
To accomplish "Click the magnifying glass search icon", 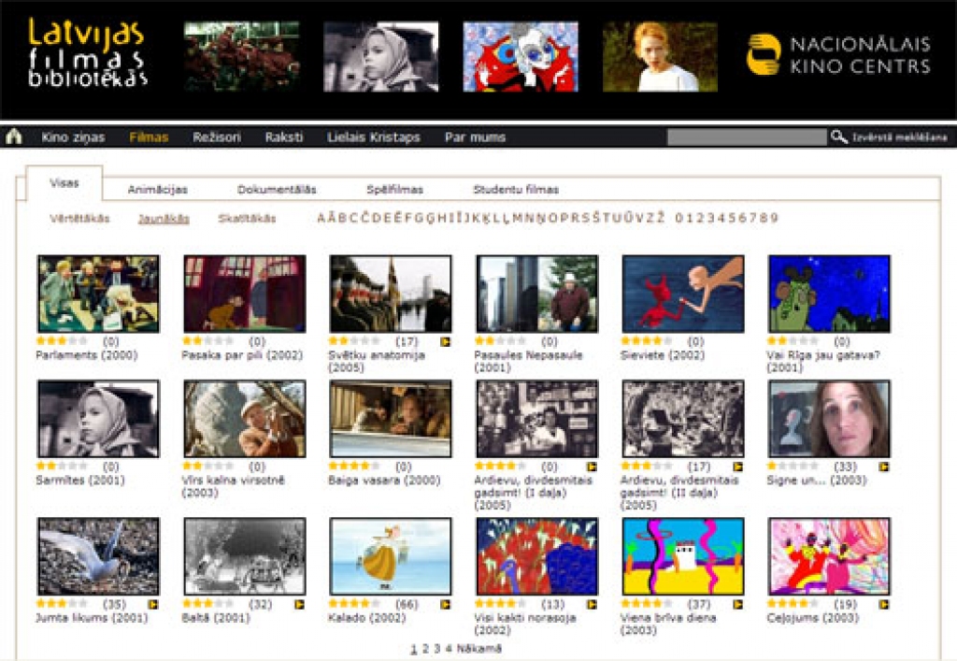I will pos(838,137).
